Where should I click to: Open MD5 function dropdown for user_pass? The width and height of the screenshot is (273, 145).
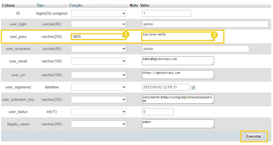click(x=98, y=36)
